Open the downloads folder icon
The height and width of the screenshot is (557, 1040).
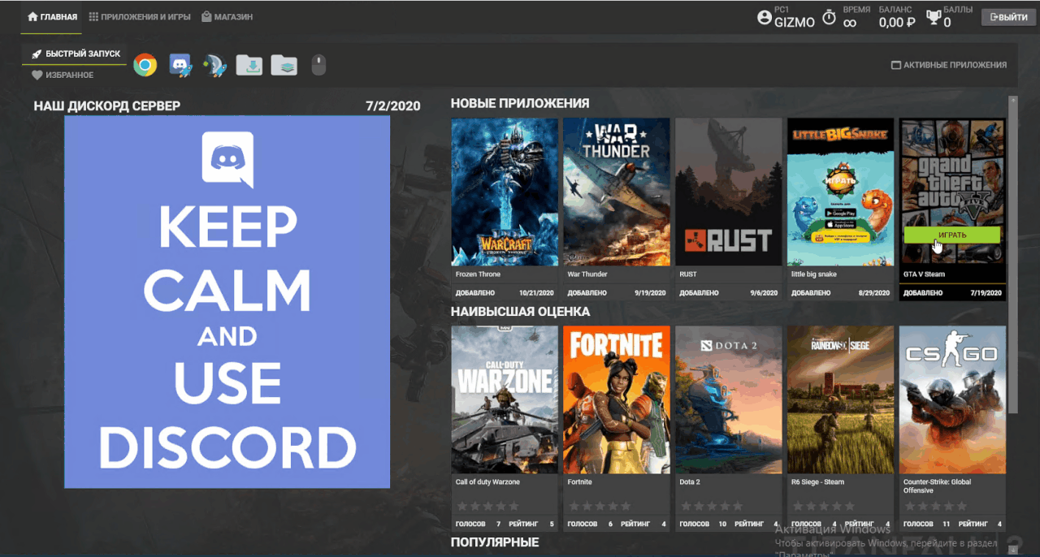tap(249, 65)
